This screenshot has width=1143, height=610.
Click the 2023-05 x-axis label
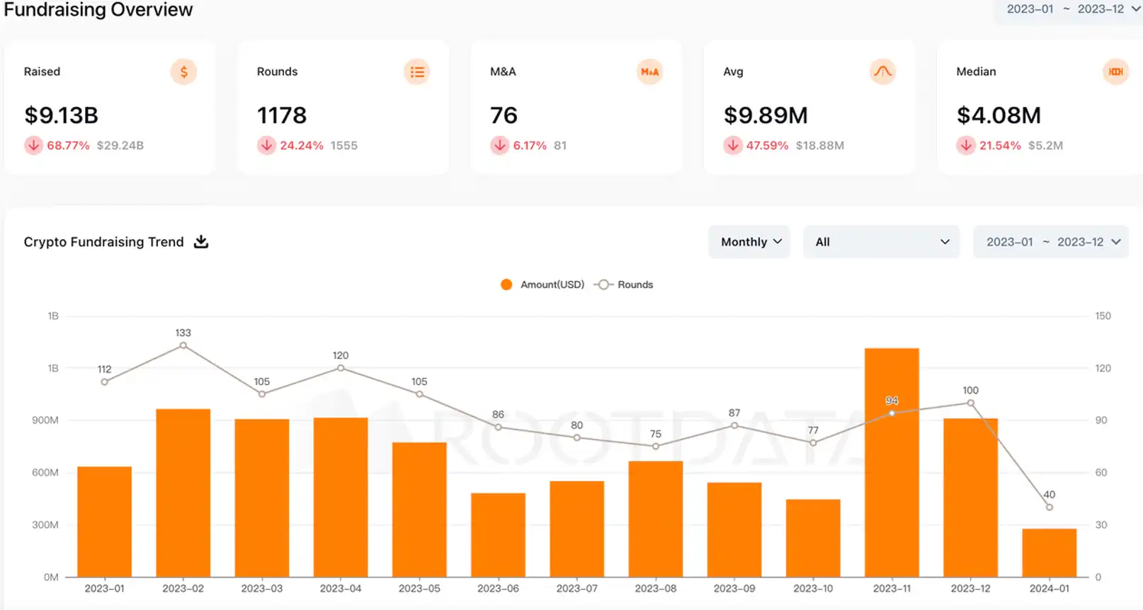(x=419, y=589)
